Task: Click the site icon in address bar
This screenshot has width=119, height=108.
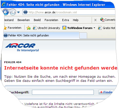Action: (25, 12)
